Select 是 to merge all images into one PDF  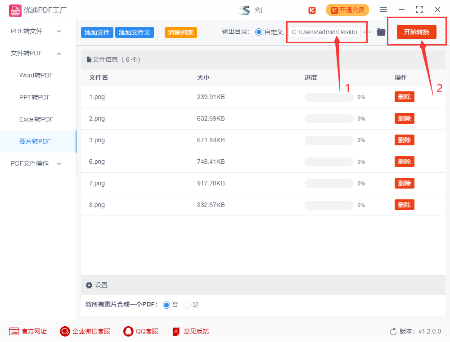[x=187, y=305]
